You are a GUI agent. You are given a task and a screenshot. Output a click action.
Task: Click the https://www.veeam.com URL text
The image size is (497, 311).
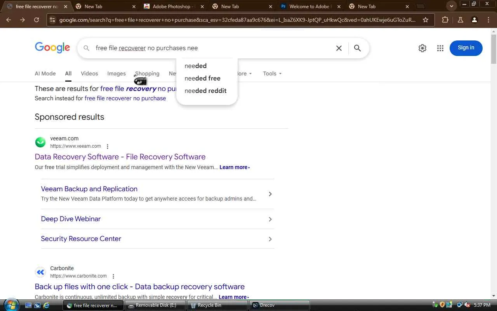75,146
